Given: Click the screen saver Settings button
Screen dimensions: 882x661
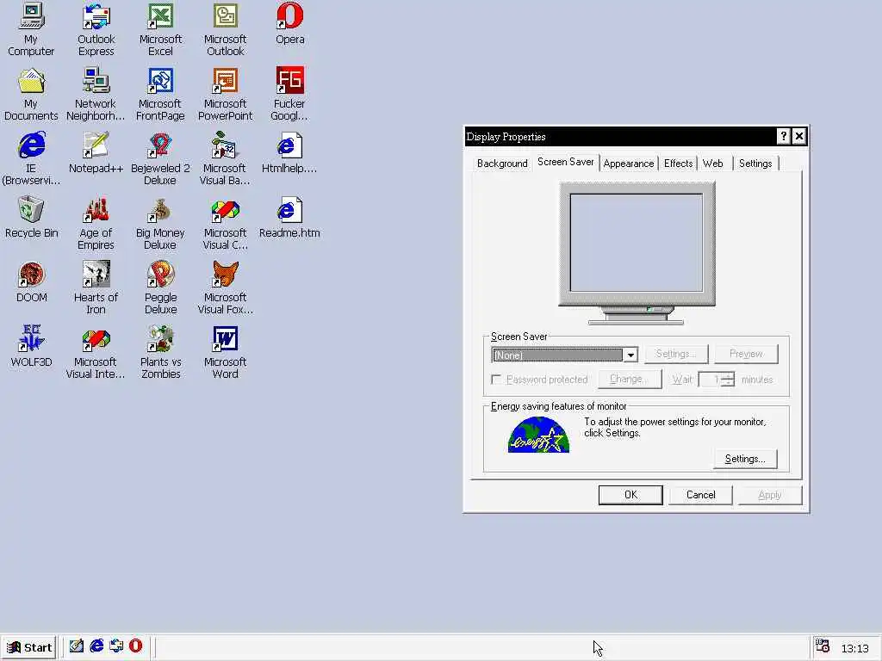Looking at the screenshot, I should pyautogui.click(x=676, y=354).
